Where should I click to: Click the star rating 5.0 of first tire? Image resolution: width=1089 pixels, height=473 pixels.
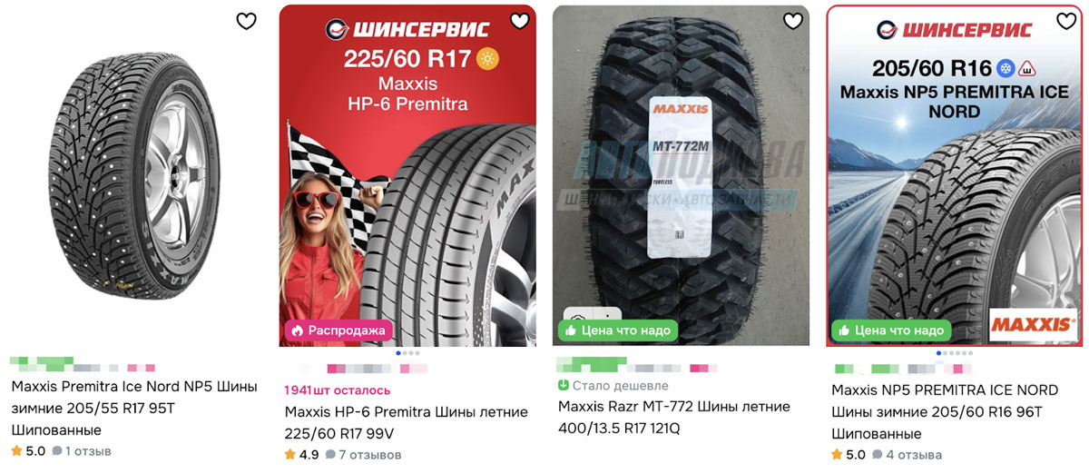[x=28, y=450]
